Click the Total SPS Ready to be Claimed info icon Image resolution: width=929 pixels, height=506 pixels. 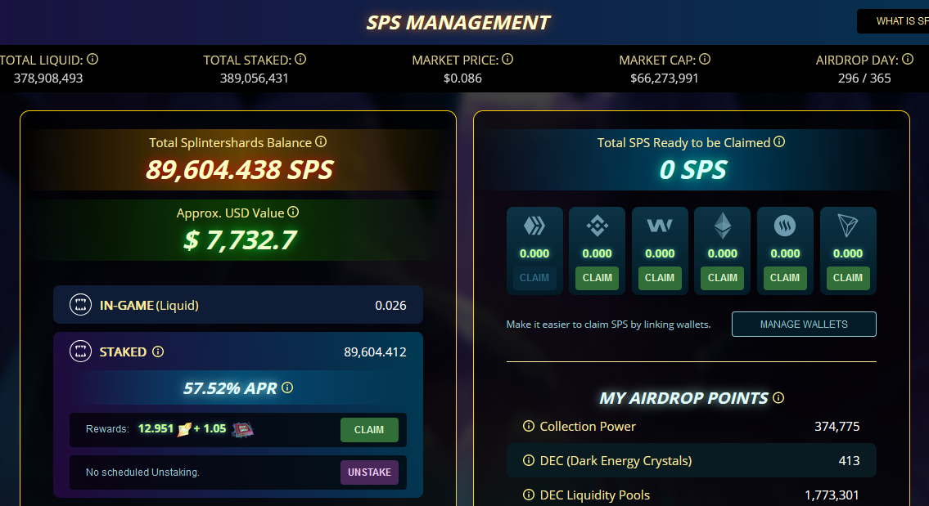(780, 141)
